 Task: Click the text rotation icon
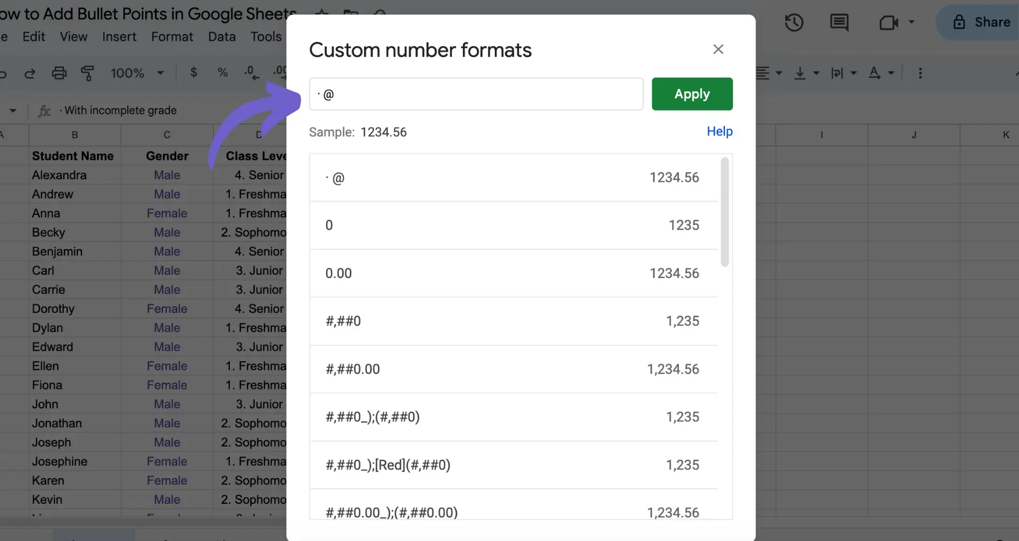click(874, 73)
